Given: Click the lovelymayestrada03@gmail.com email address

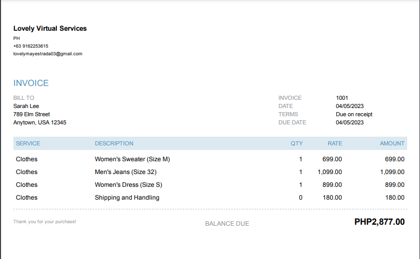Looking at the screenshot, I should coord(48,54).
